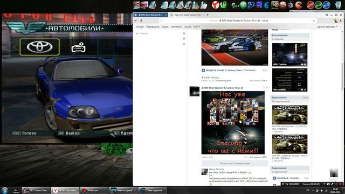Screen dimensions: 345x194
Task: Expand the MW bookmark folder
Action: [x=196, y=26]
